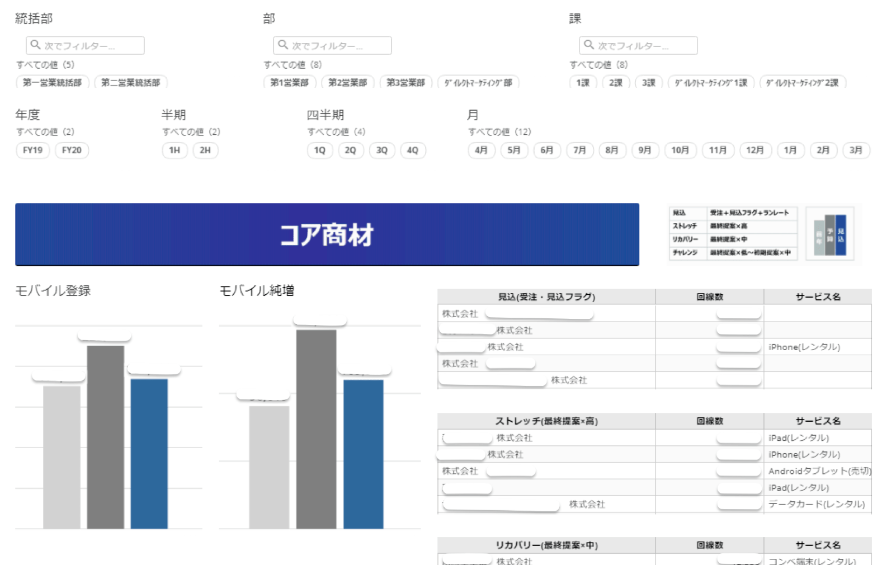Filter by 1課 chip
Image resolution: width=882 pixels, height=565 pixels.
(x=583, y=82)
